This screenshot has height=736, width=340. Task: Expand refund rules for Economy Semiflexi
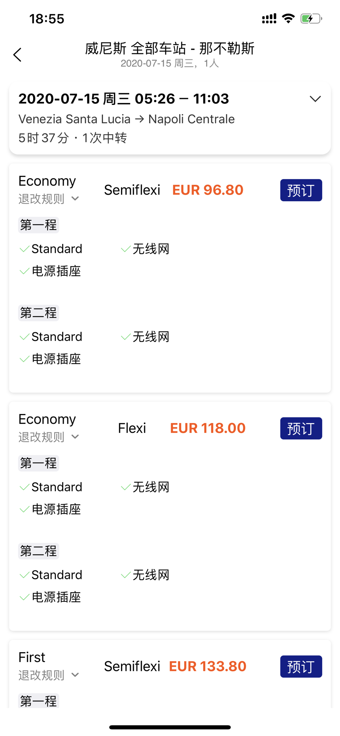click(49, 199)
